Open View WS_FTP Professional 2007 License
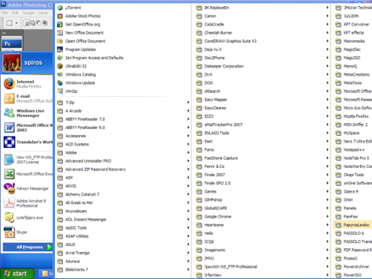372x279 pixels. (27, 160)
